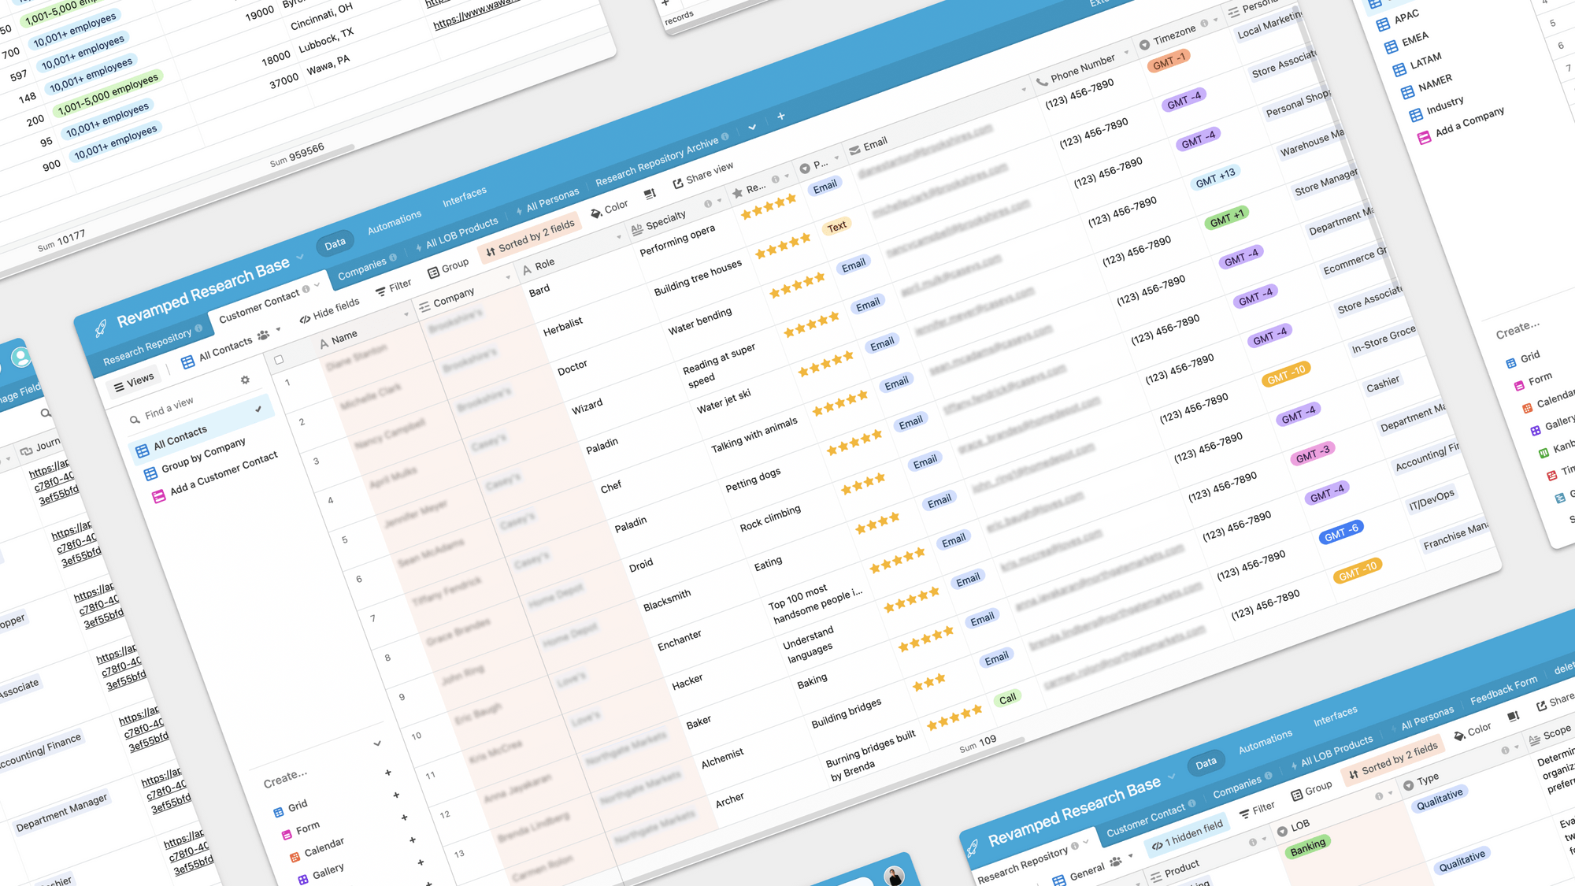Image resolution: width=1575 pixels, height=886 pixels.
Task: Click the Banking tag in bottom-right window
Action: pos(1307,847)
